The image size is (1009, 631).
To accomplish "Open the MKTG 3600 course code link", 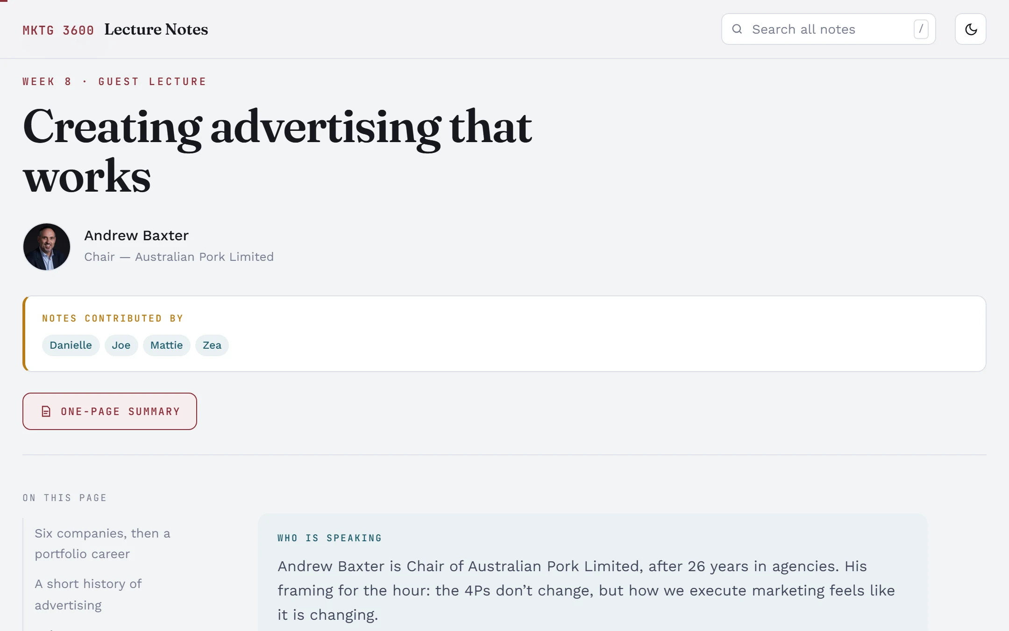I will pyautogui.click(x=58, y=30).
